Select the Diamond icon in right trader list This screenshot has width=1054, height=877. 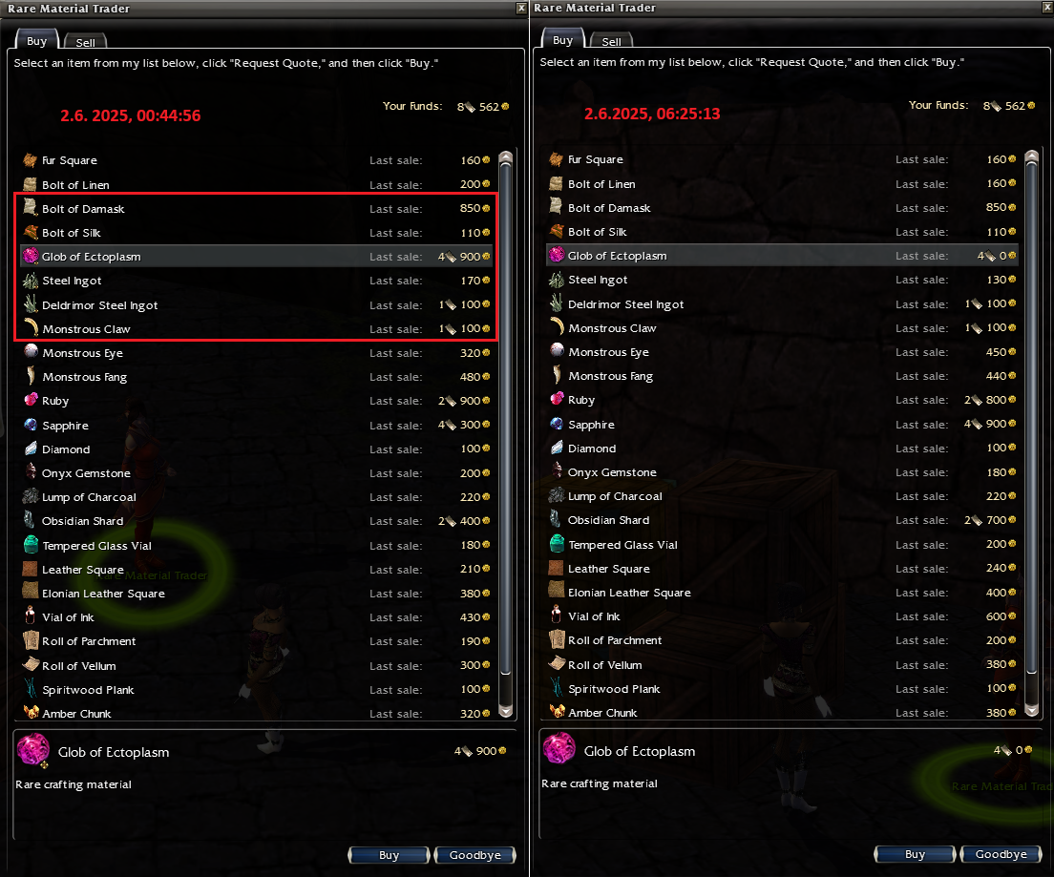pos(557,447)
